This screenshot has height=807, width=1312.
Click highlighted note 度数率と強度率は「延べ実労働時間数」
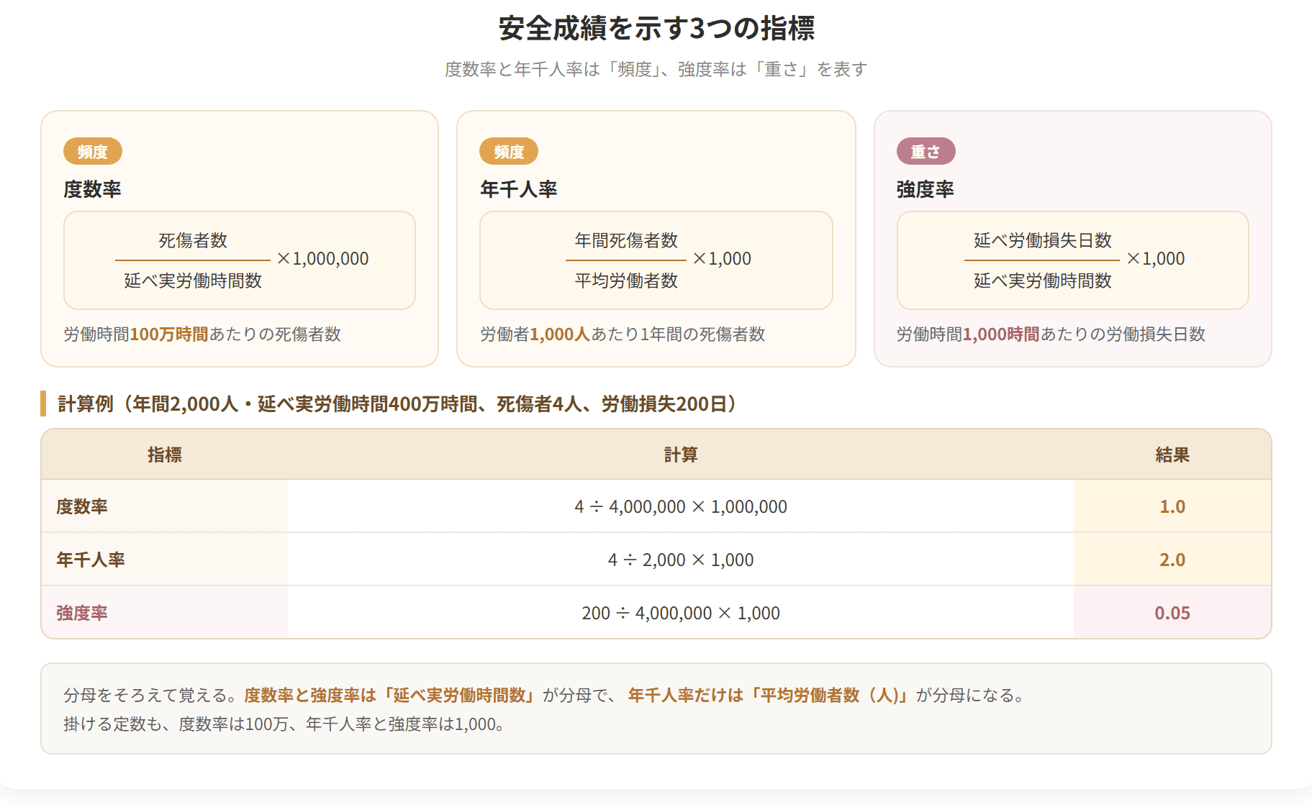[x=391, y=695]
